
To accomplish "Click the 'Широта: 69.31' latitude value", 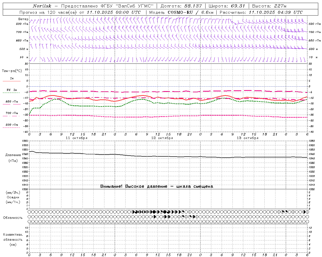I will (x=227, y=6).
